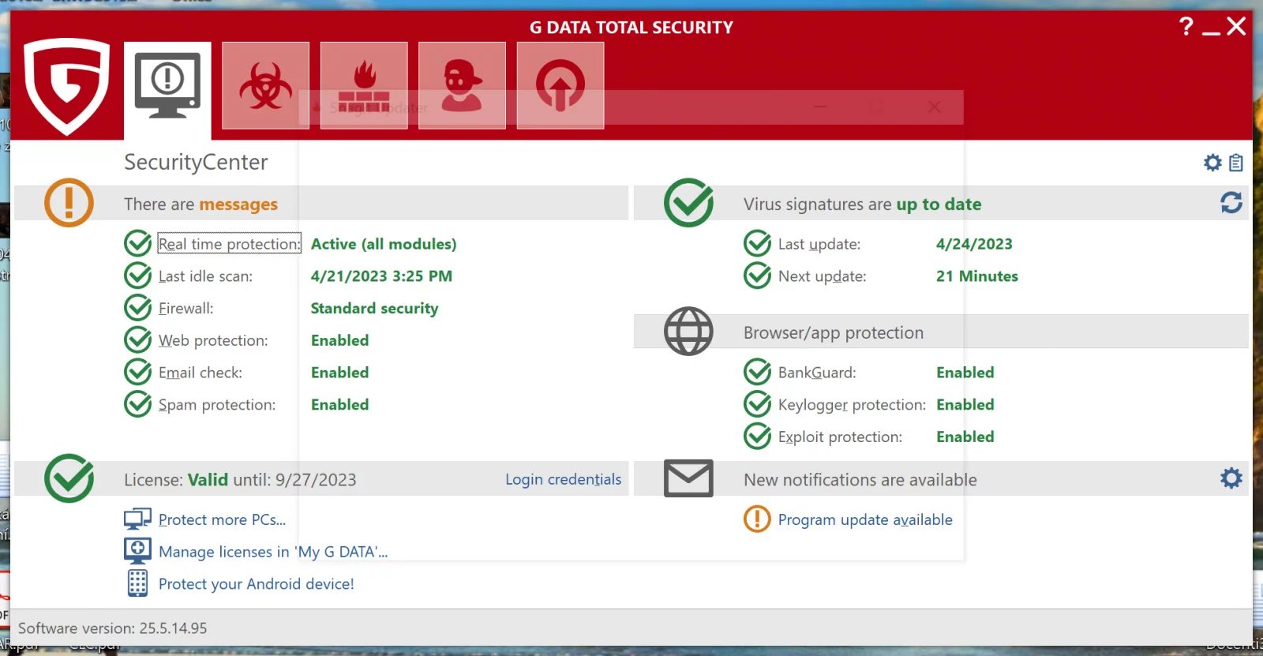
Task: Open the logs clipboard icon
Action: click(x=1236, y=163)
